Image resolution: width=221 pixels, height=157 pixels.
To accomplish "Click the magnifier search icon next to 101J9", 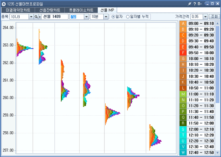I will coord(36,17).
